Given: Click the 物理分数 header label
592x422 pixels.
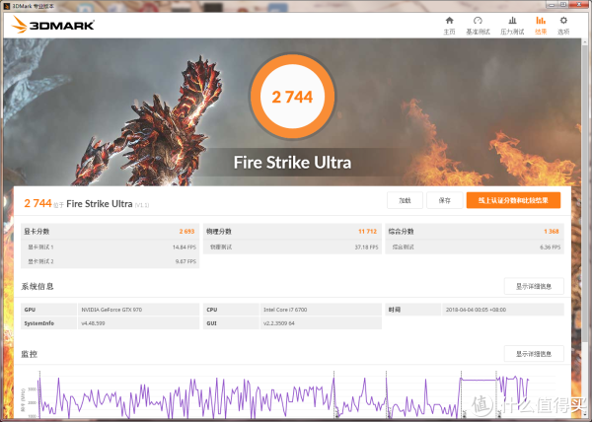Looking at the screenshot, I should point(219,231).
